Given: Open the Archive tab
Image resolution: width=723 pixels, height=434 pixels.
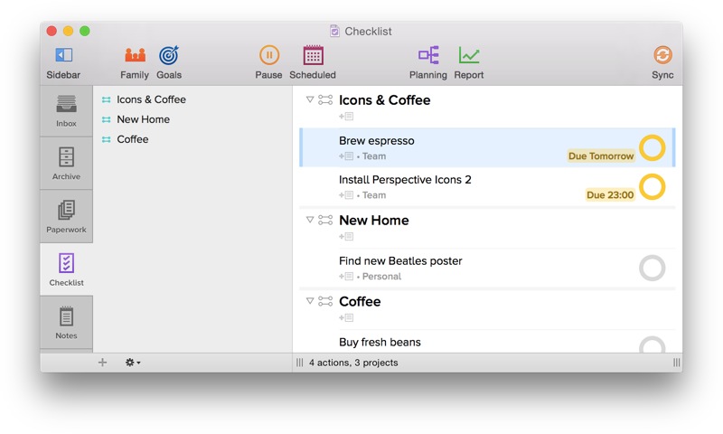Looking at the screenshot, I should pyautogui.click(x=66, y=164).
